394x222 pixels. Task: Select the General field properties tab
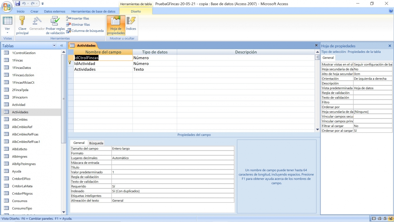(x=79, y=143)
